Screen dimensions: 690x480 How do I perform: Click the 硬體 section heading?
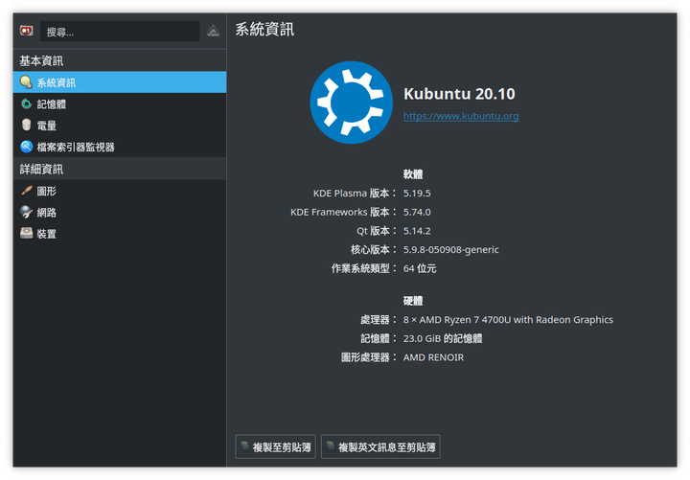pos(413,301)
